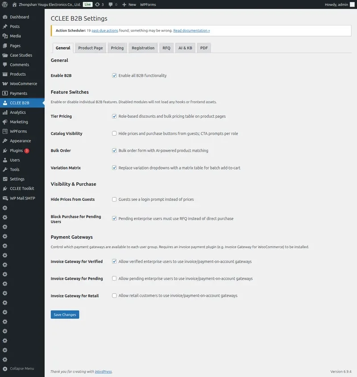
Task: Uncheck Enable all B2B functionality
Action: [x=114, y=75]
